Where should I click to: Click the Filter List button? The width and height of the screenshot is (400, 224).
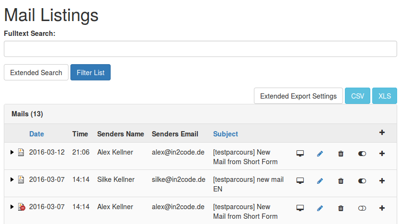click(91, 73)
